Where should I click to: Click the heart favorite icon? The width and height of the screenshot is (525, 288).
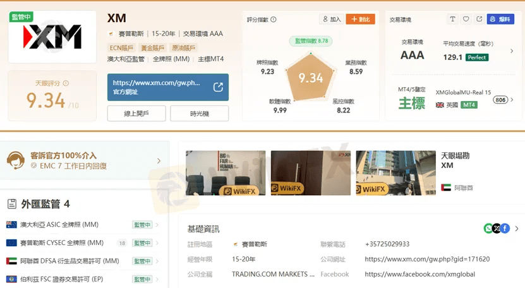(466, 19)
